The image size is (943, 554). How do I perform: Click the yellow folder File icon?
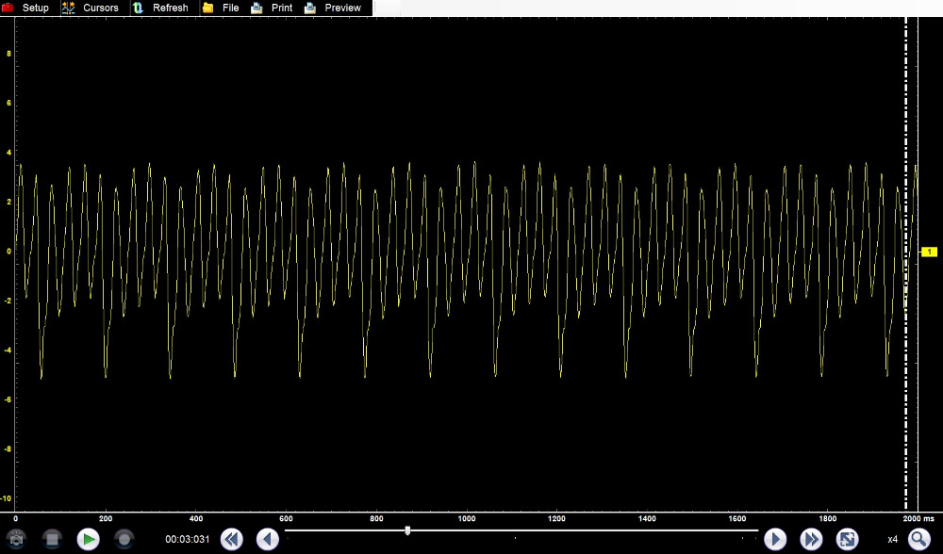[207, 8]
